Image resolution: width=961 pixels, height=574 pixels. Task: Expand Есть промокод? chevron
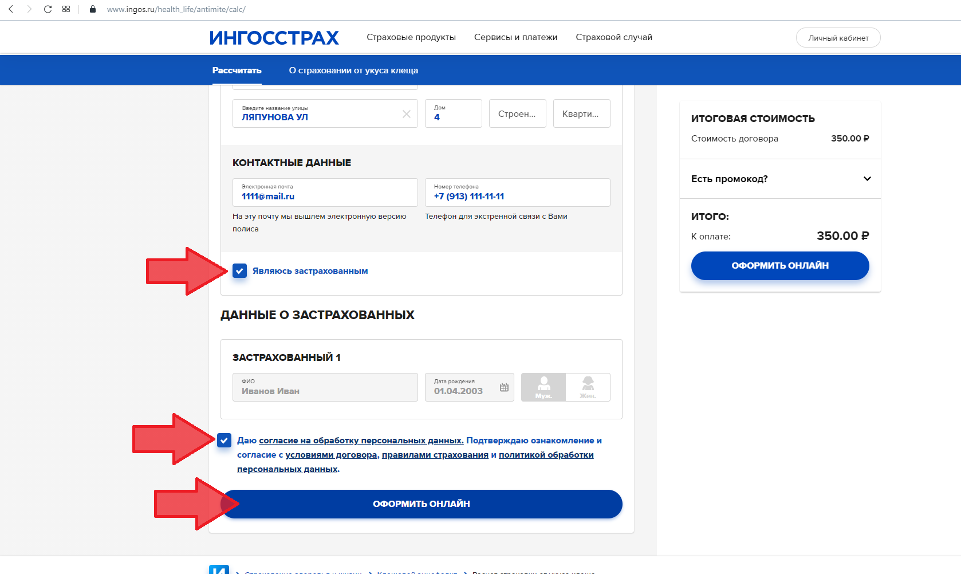coord(867,179)
